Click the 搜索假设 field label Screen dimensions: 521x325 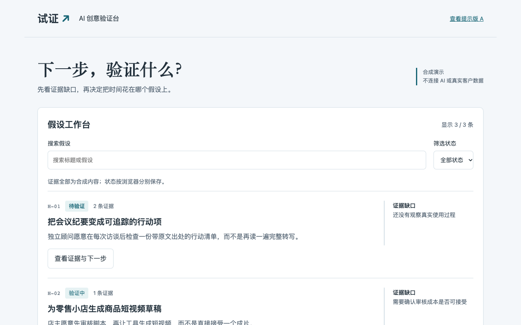59,143
